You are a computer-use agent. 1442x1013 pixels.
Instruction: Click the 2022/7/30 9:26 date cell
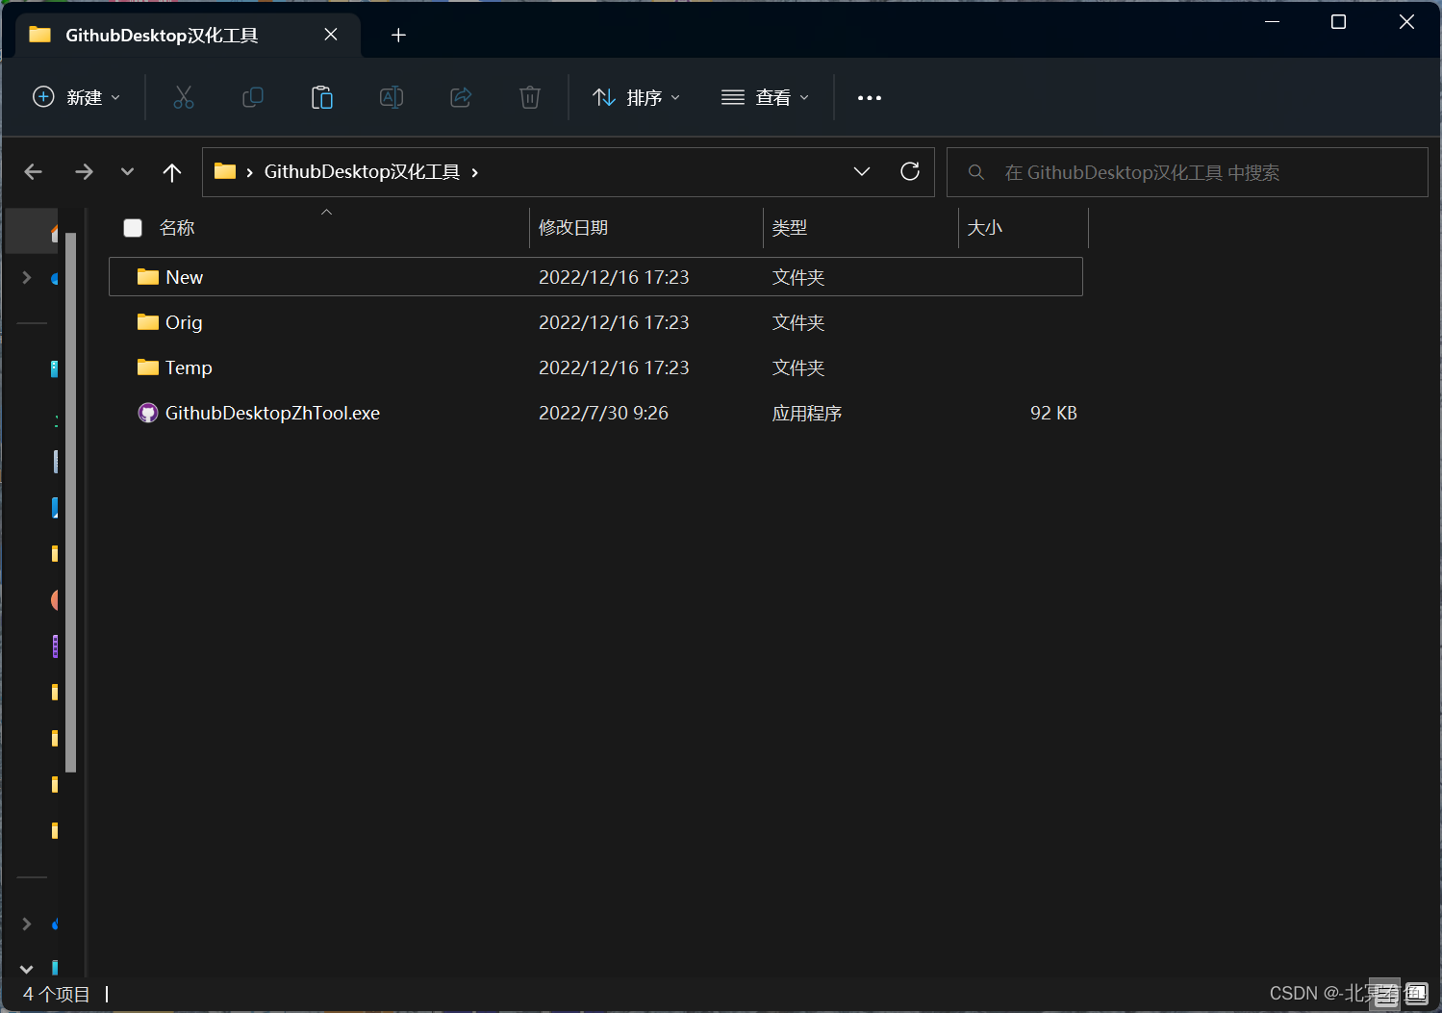coord(603,413)
